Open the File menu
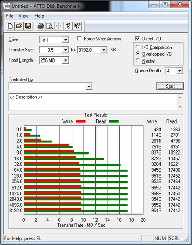This screenshot has width=192, height=245. (x=10, y=16)
